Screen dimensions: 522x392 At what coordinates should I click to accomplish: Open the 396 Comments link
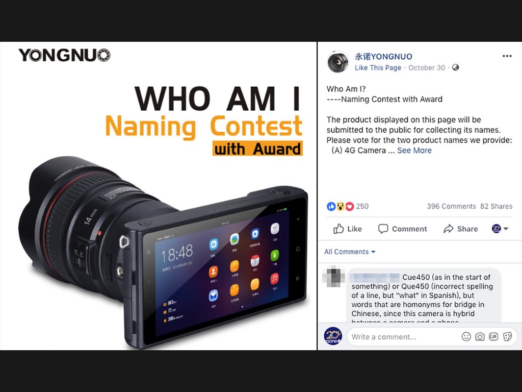pyautogui.click(x=451, y=206)
